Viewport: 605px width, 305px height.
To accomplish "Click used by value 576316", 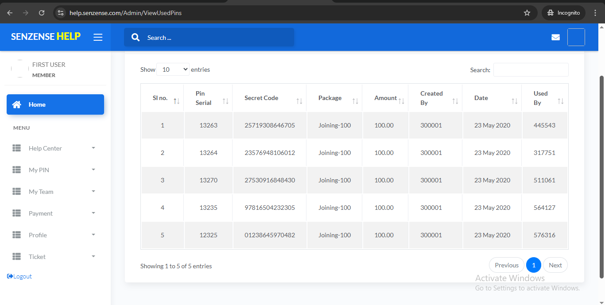I will tap(544, 235).
